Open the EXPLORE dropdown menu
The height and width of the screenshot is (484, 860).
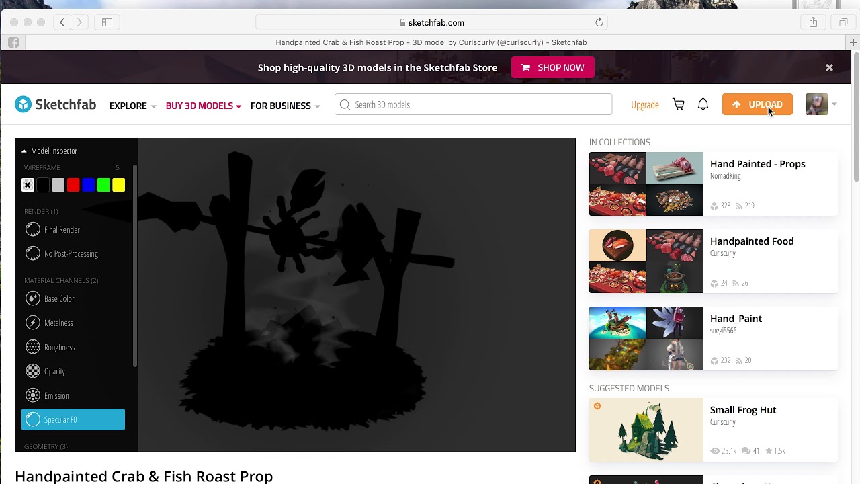(x=132, y=106)
